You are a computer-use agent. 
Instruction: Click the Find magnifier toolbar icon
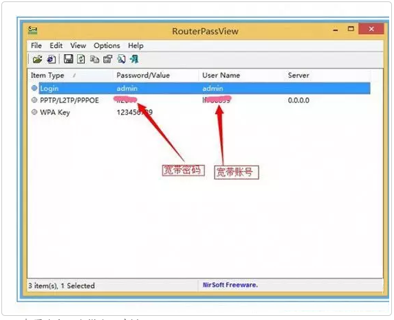click(121, 59)
